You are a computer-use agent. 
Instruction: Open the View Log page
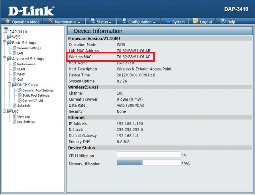pos(24,117)
